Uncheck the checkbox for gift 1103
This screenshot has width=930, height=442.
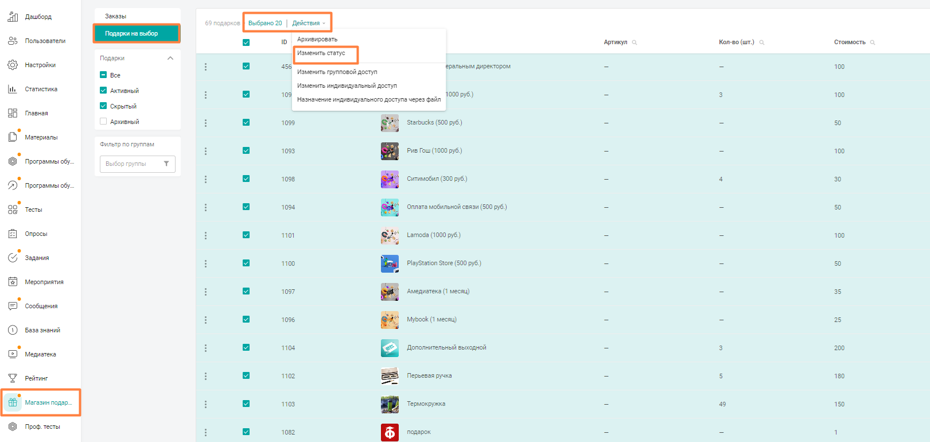pyautogui.click(x=246, y=404)
